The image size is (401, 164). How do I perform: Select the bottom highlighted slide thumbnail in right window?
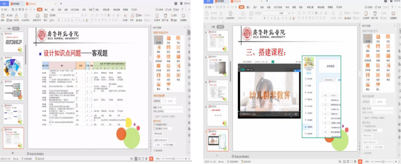pos(218,140)
